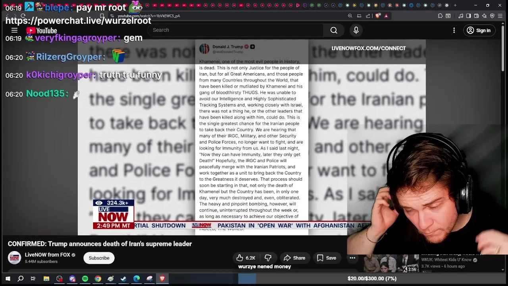
Task: Open Microsoft Edge from the taskbar
Action: 137,279
